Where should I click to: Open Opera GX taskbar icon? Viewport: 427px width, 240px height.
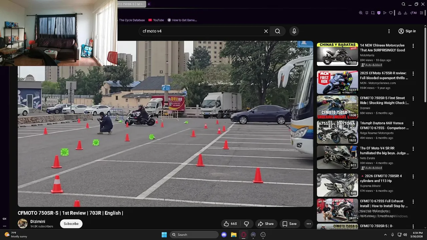point(244,235)
